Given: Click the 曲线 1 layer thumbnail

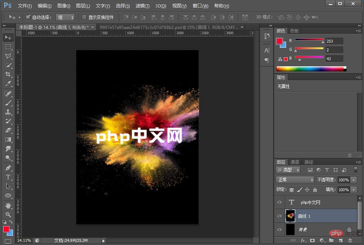Looking at the screenshot, I should click(x=290, y=216).
